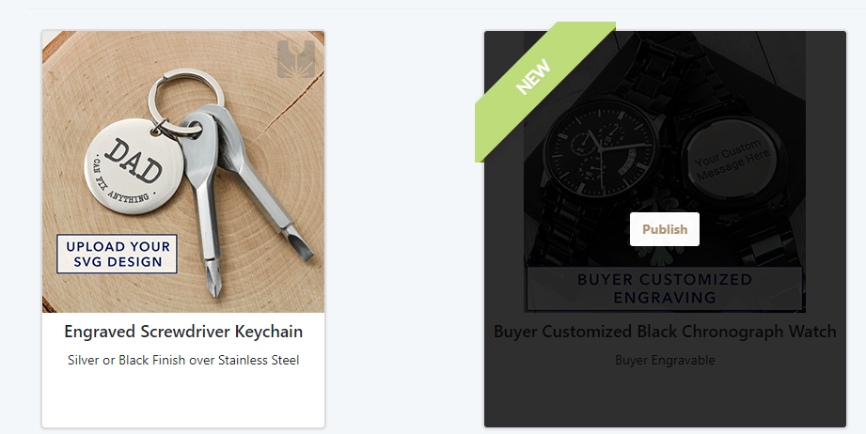
Task: Select the BUYER CUSTOMIZED ENGRAVING banner
Action: pyautogui.click(x=665, y=288)
